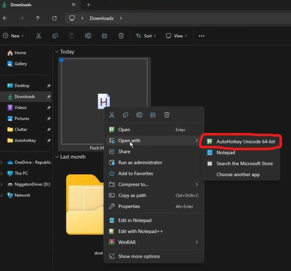
Task: Open the View dropdown
Action: point(176,36)
